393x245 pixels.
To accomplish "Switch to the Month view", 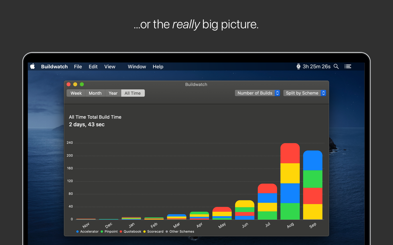I will [x=95, y=93].
